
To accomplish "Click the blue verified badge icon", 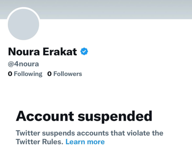I will [84, 51].
